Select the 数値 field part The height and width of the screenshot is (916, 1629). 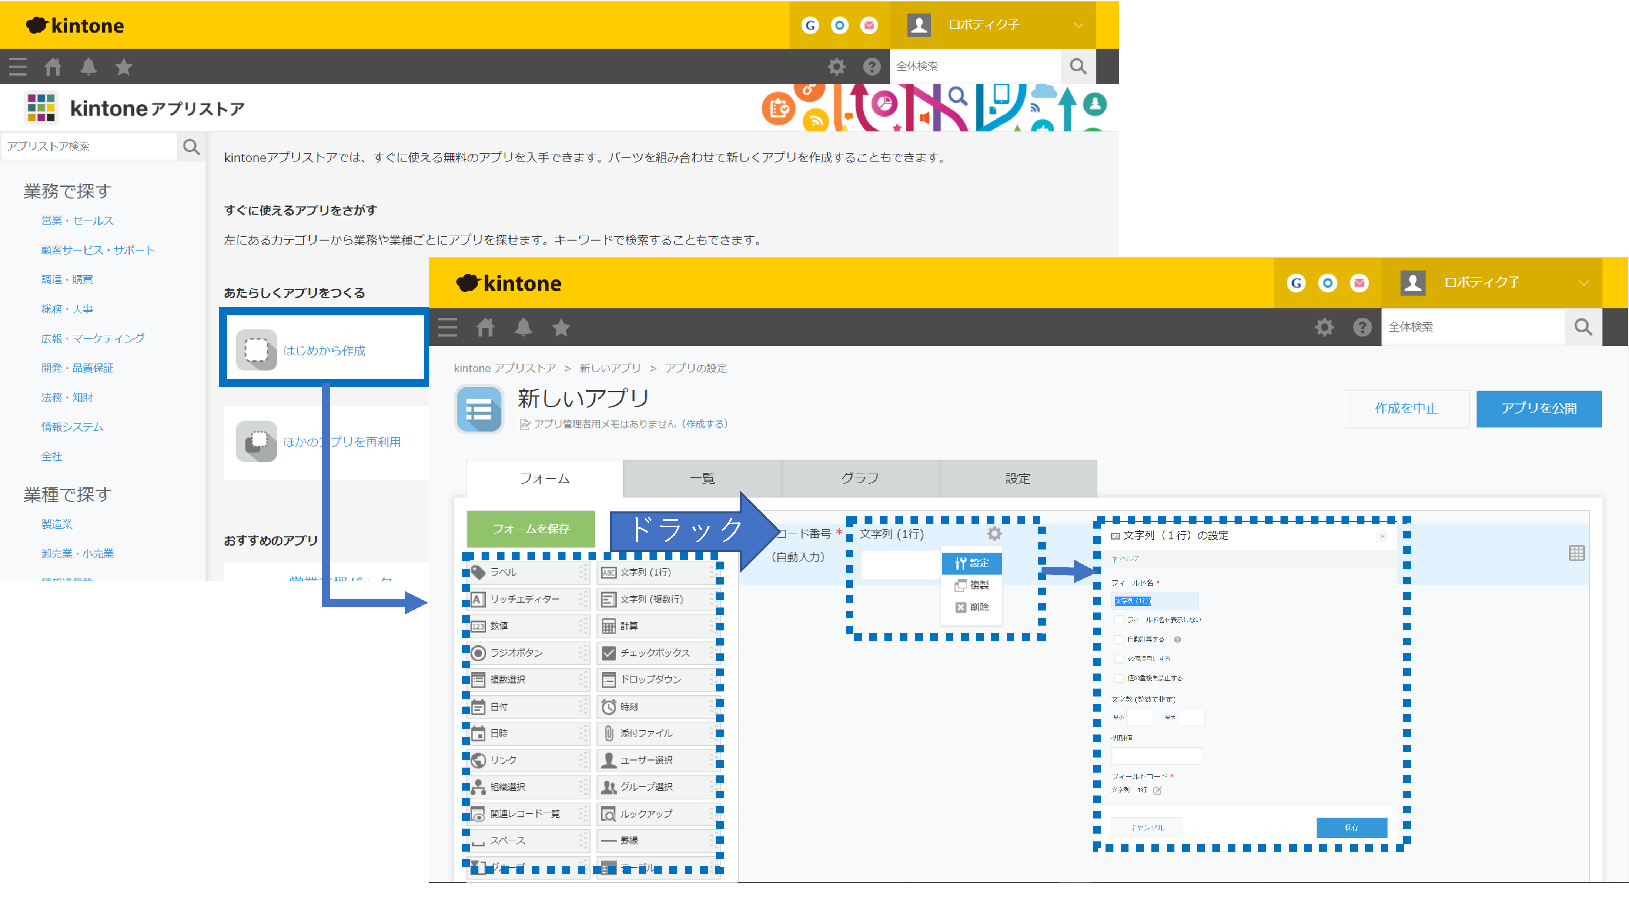pos(528,626)
